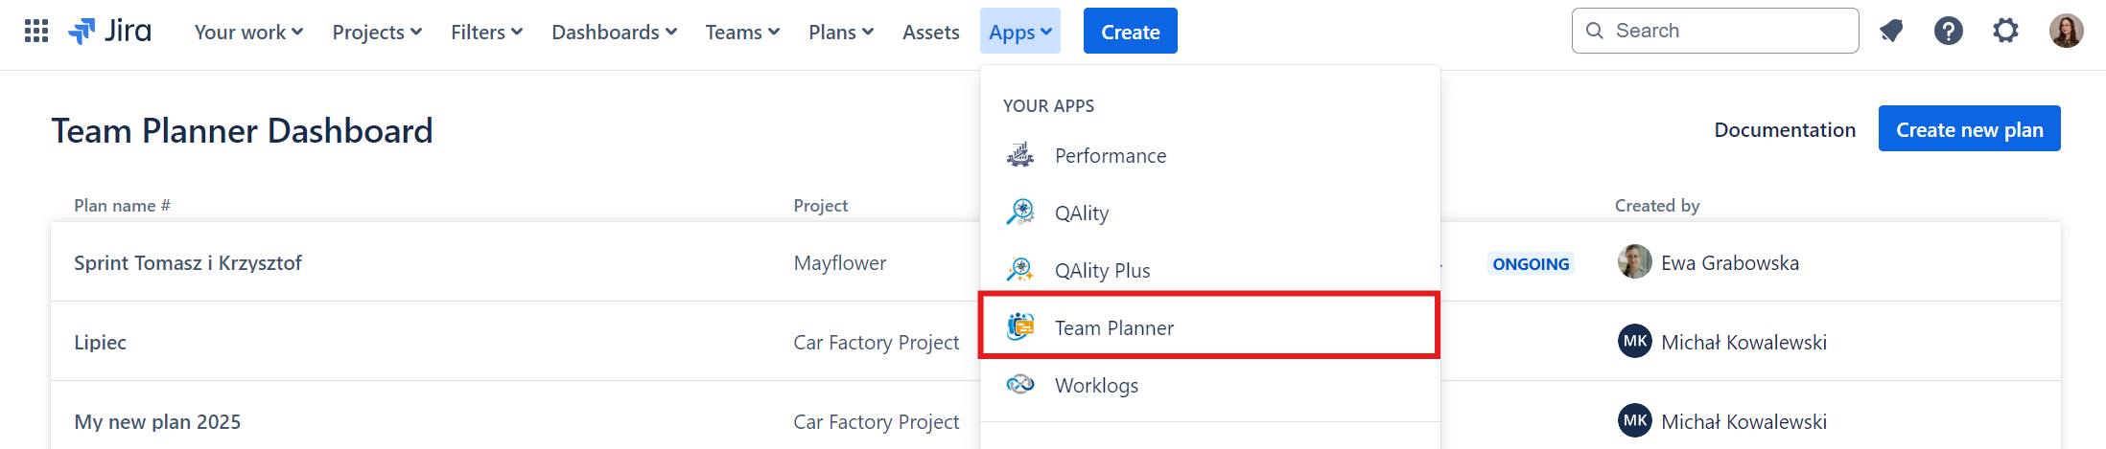Focus the Search input field

point(1716,31)
